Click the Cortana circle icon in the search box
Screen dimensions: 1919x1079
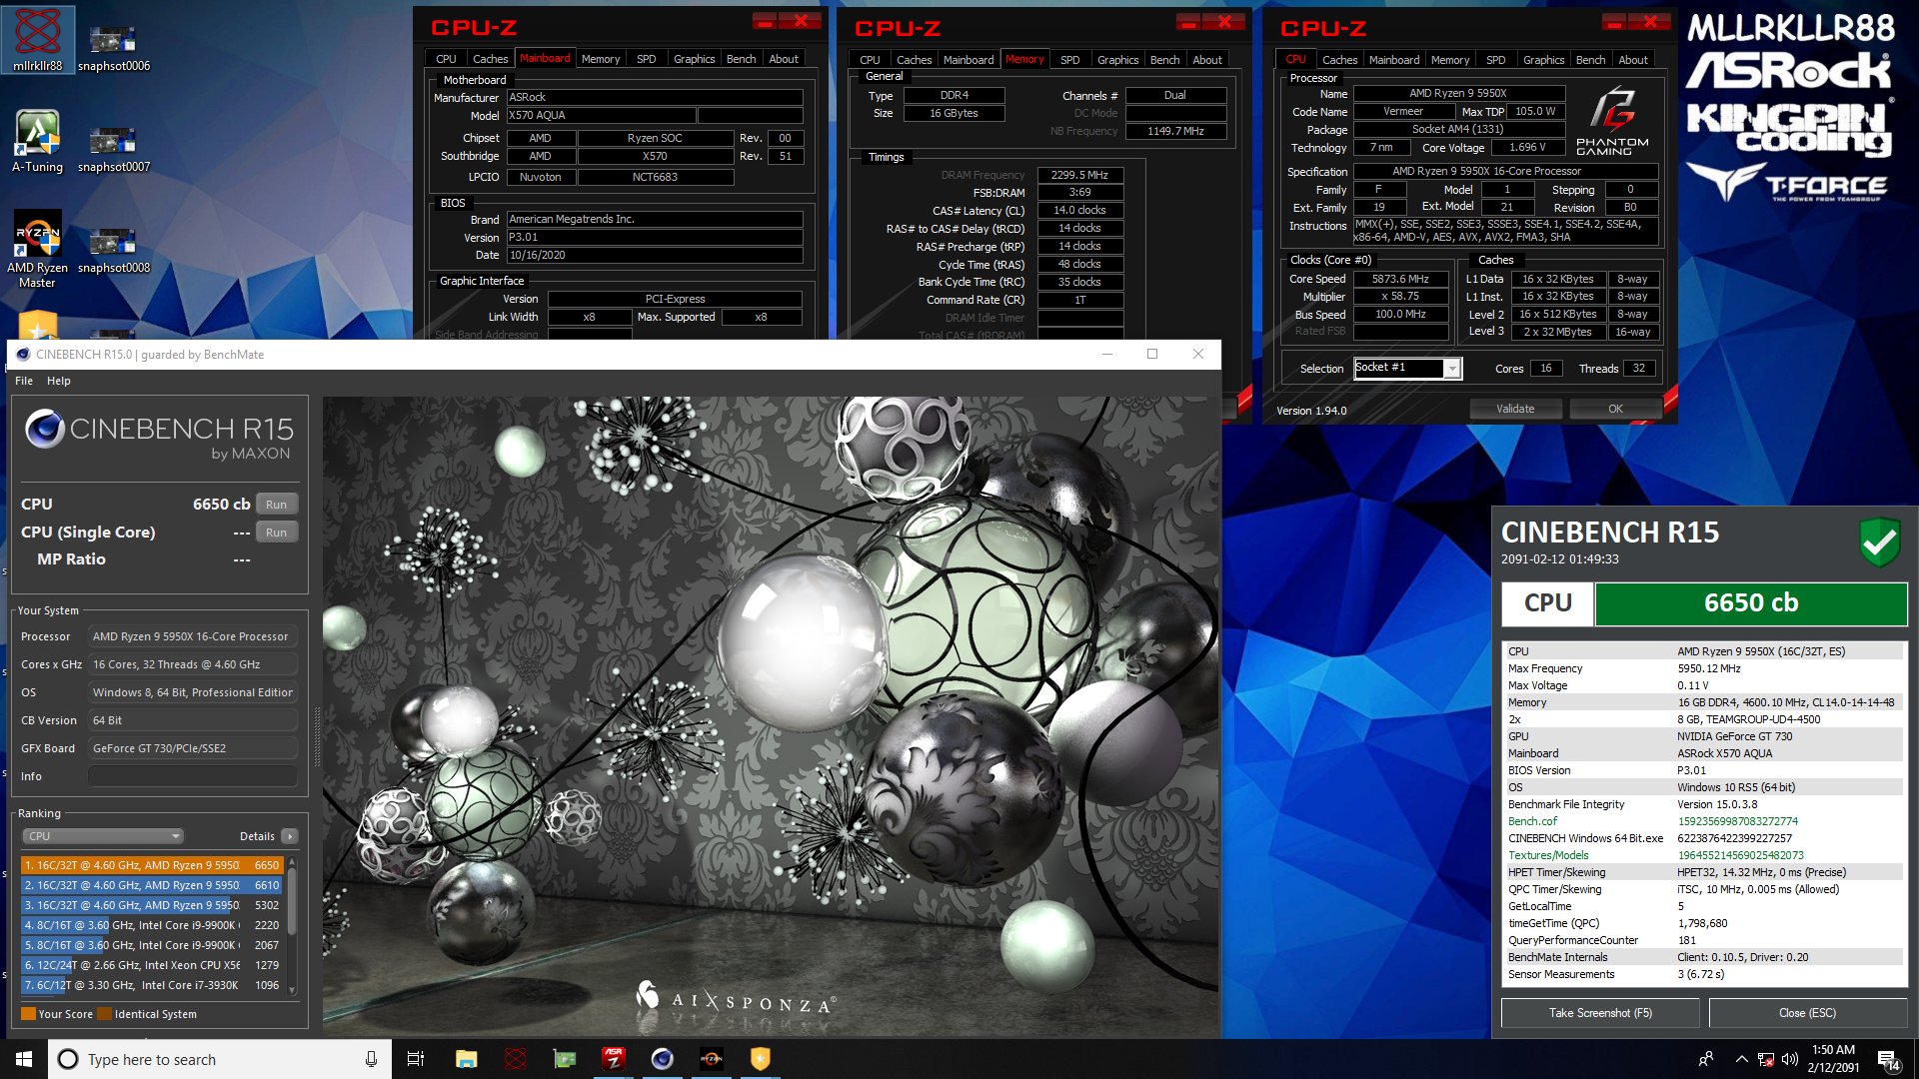[x=68, y=1059]
